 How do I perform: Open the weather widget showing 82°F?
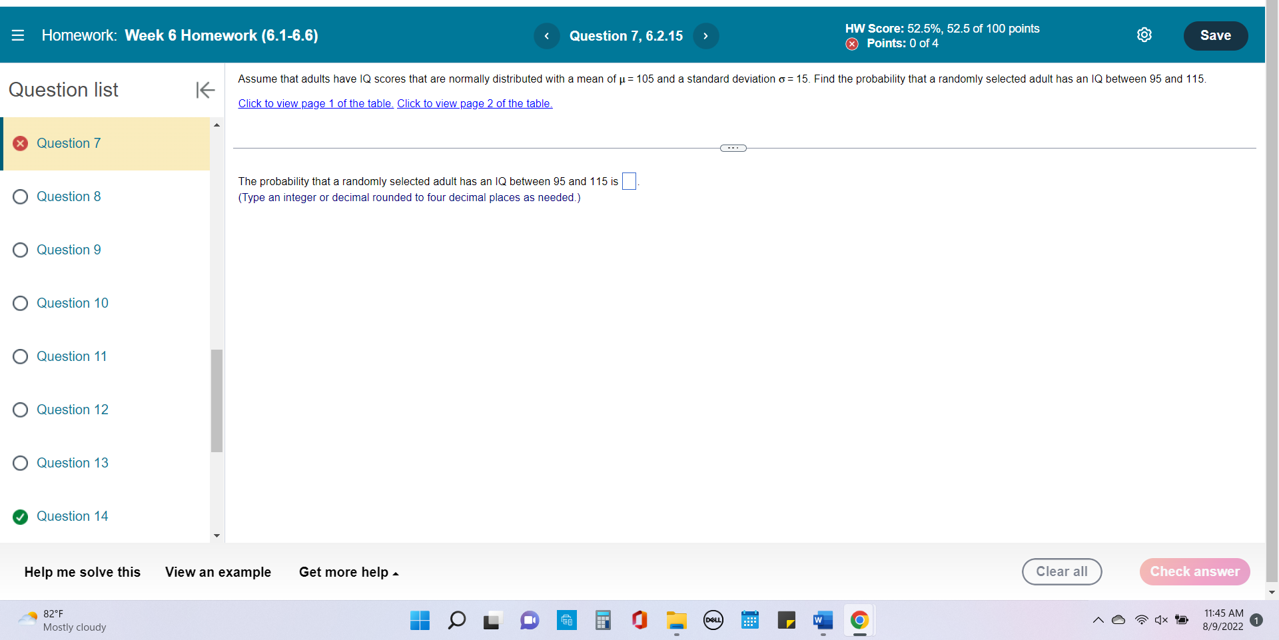(x=62, y=621)
